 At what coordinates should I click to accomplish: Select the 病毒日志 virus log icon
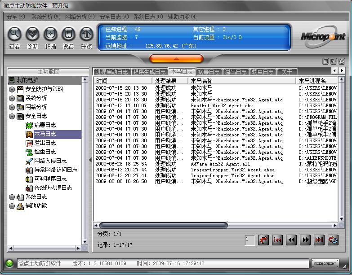29,125
